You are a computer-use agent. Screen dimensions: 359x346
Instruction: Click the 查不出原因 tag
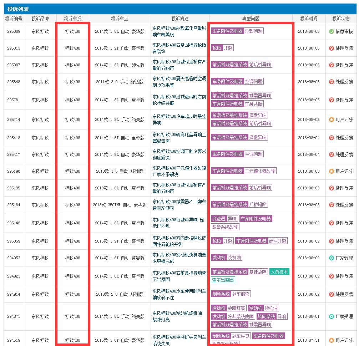tap(223, 280)
